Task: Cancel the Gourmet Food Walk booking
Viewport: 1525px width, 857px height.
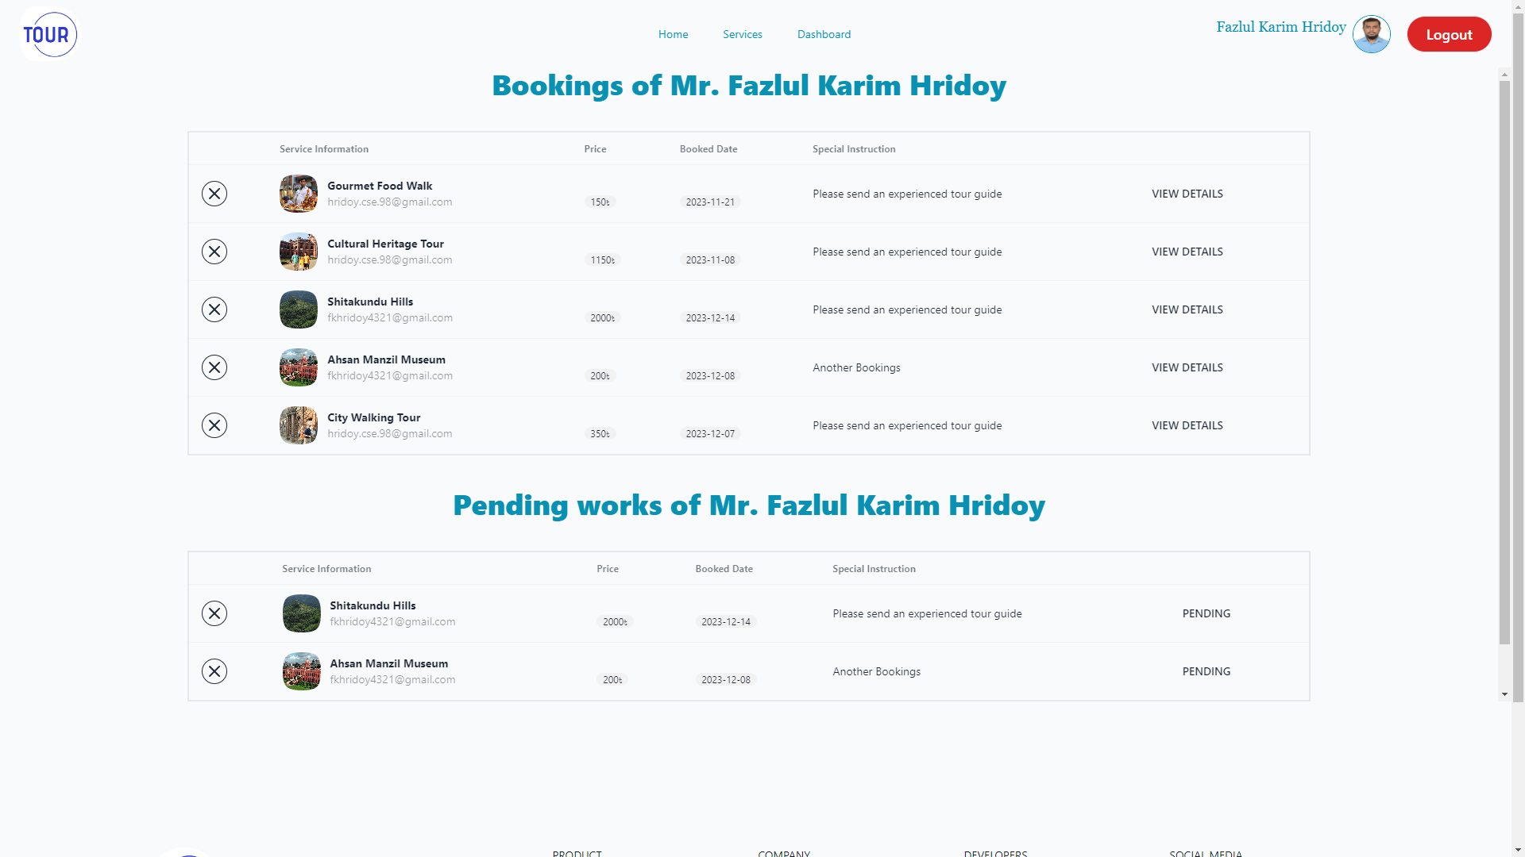Action: point(214,193)
